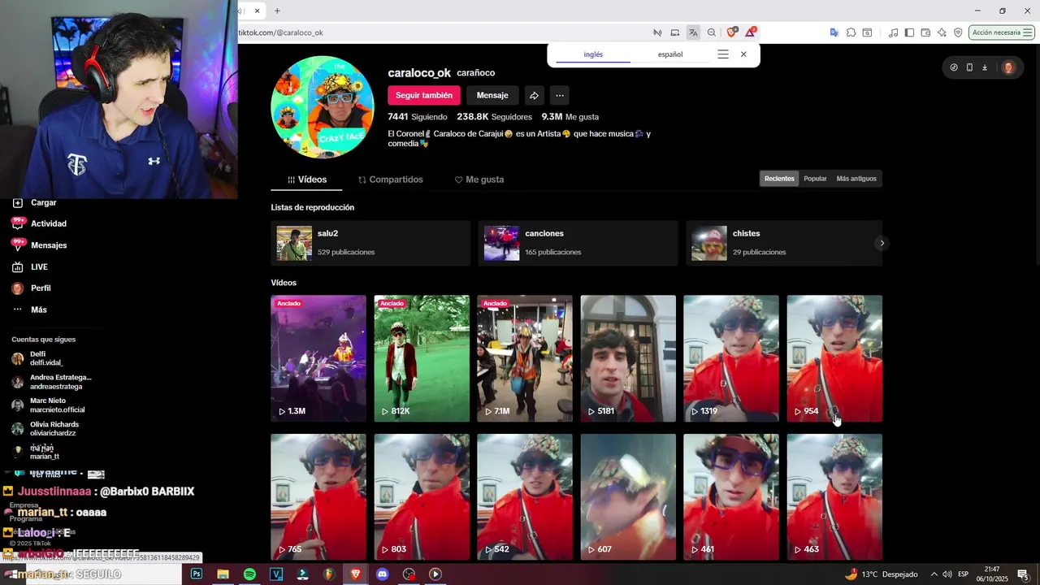Screen dimensions: 1040x585
Task: Open Discord from the taskbar
Action: tap(382, 574)
